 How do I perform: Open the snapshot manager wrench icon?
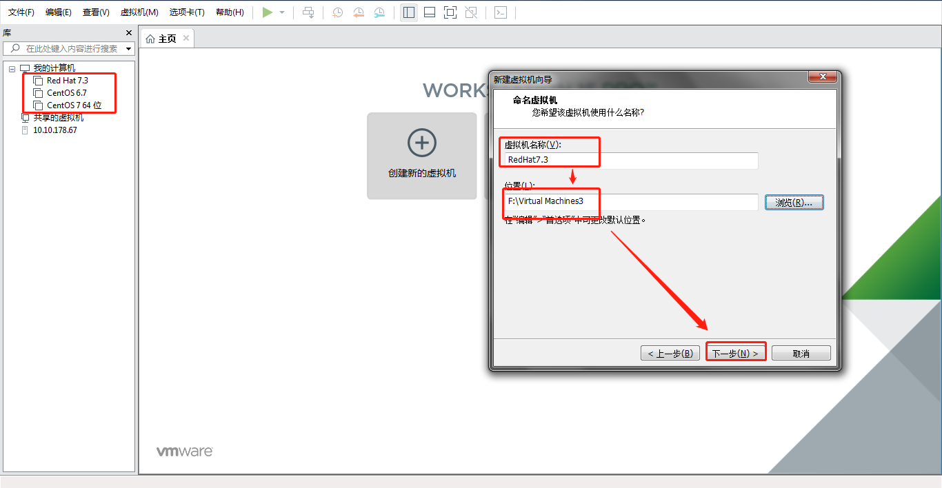[379, 12]
